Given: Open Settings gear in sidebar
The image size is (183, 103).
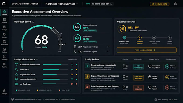Looking at the screenshot, I should 4,92.
